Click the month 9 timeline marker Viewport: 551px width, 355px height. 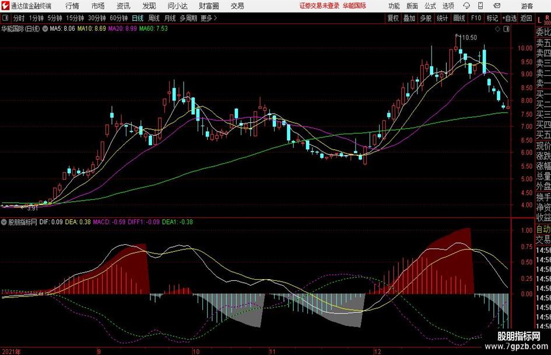click(x=99, y=352)
